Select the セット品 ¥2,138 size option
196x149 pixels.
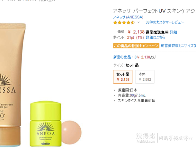pos(123,77)
